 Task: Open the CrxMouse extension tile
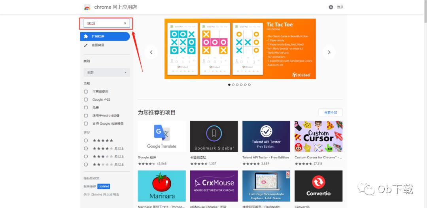point(214,186)
